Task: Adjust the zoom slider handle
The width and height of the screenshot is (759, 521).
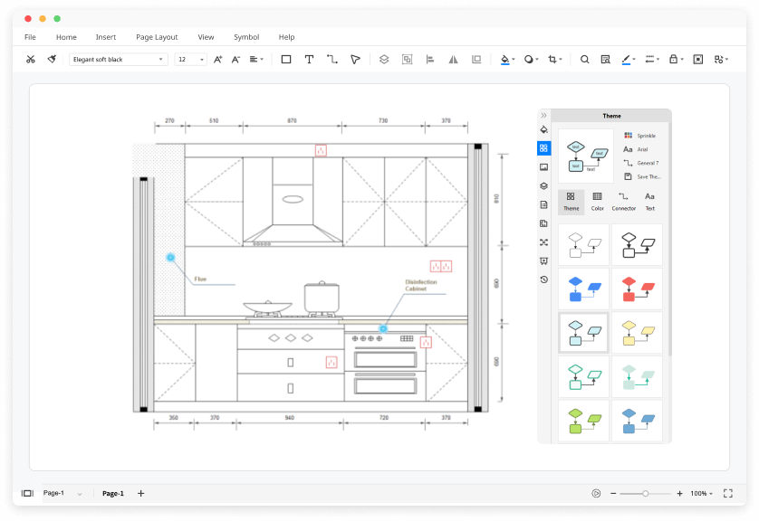Action: click(645, 494)
